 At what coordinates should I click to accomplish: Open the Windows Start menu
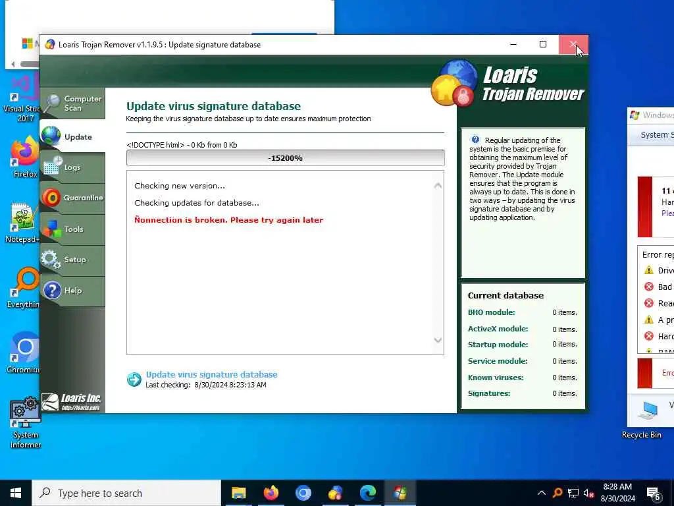pos(16,493)
